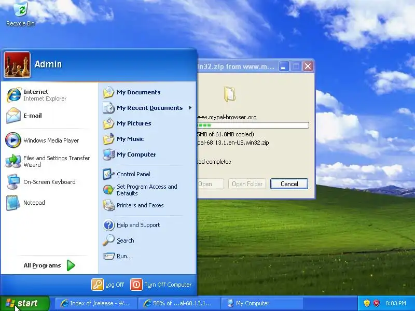
Task: Open My Computer icon in Start menu
Action: pyautogui.click(x=108, y=154)
